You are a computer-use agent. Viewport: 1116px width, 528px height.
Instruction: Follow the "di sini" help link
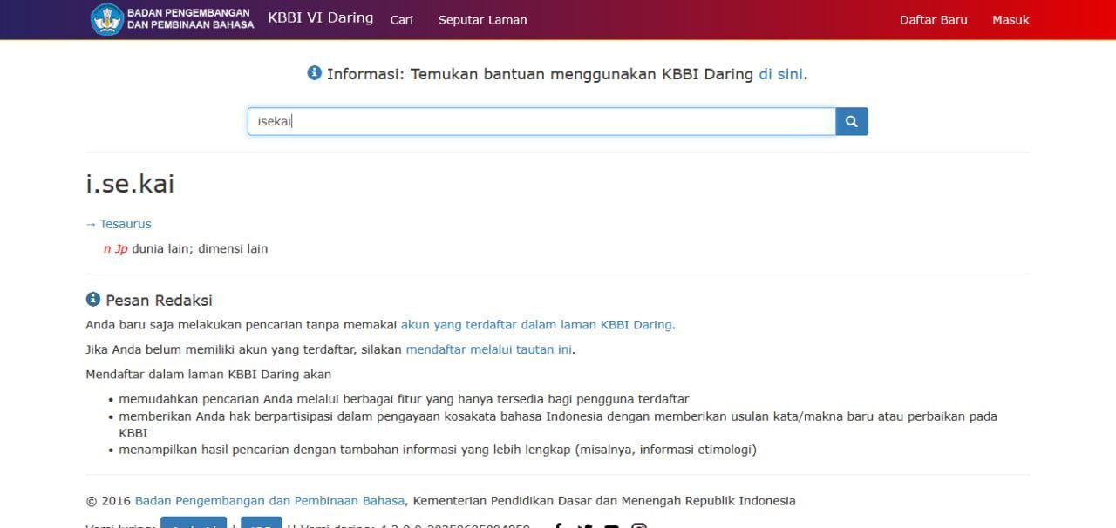tap(780, 74)
